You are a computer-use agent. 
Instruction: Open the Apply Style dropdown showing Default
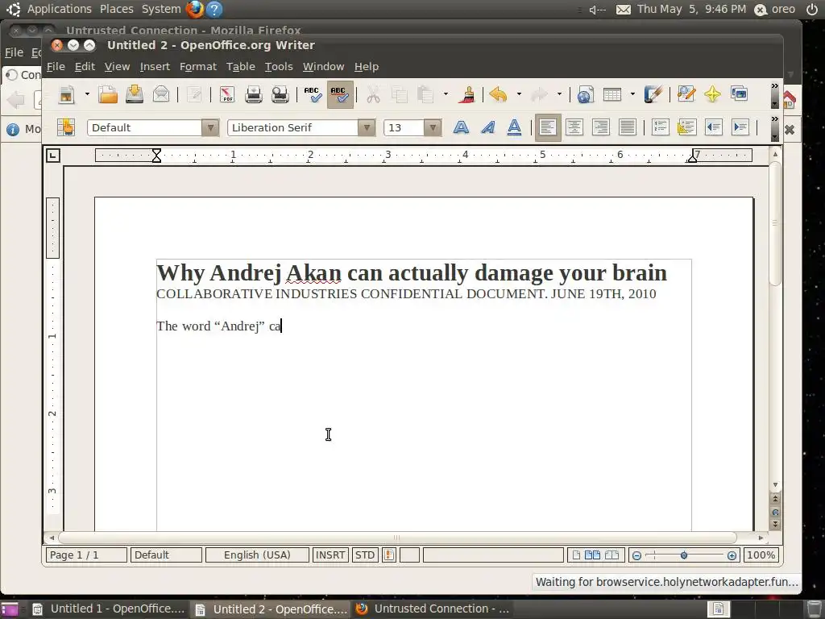210,127
